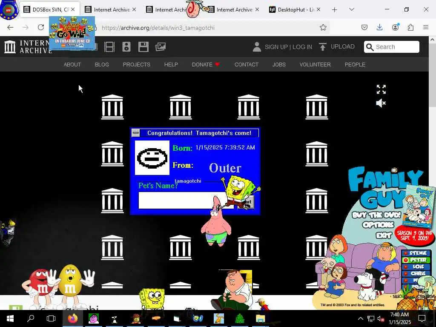The width and height of the screenshot is (436, 327).
Task: Open the HELP menu item
Action: (171, 65)
